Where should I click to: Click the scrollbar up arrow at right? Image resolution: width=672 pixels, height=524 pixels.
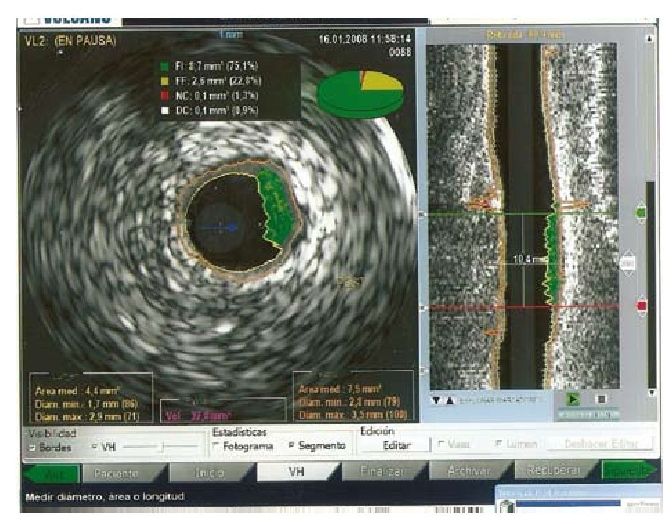click(x=650, y=40)
